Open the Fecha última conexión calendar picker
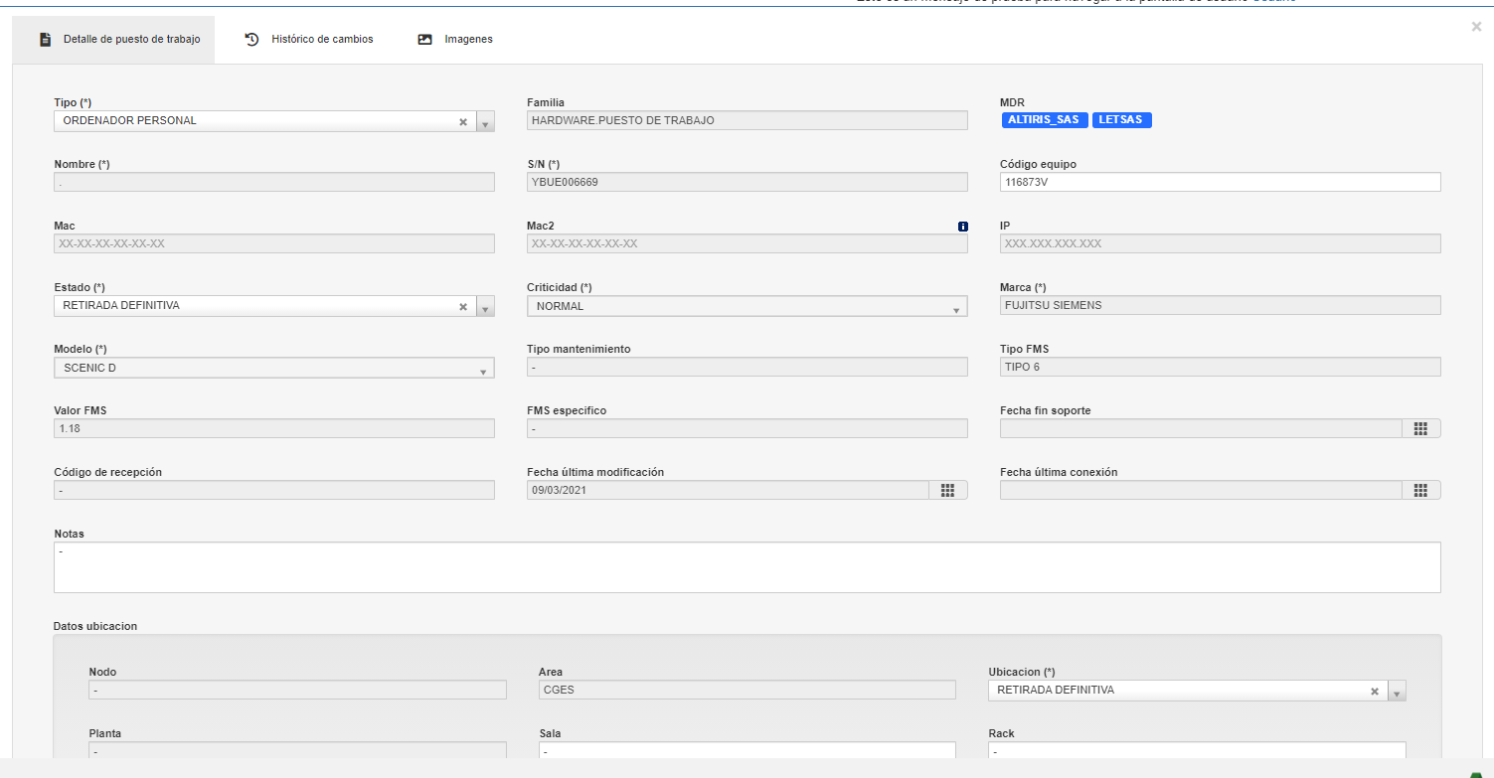Viewport: 1494px width, 778px height. coord(1420,490)
